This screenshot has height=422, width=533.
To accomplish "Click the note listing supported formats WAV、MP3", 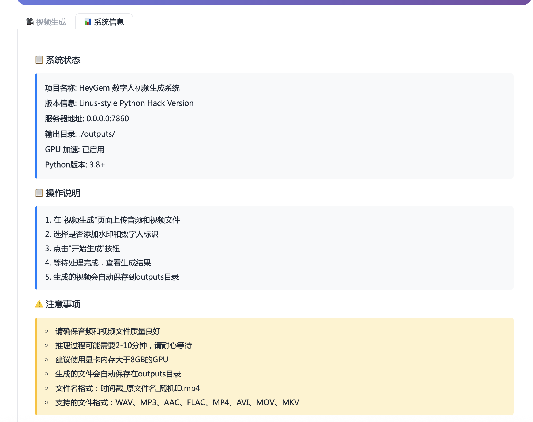I will pyautogui.click(x=177, y=402).
